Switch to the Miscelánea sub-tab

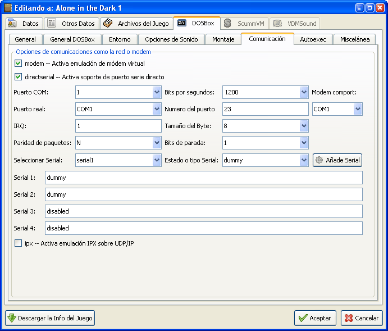pos(355,39)
